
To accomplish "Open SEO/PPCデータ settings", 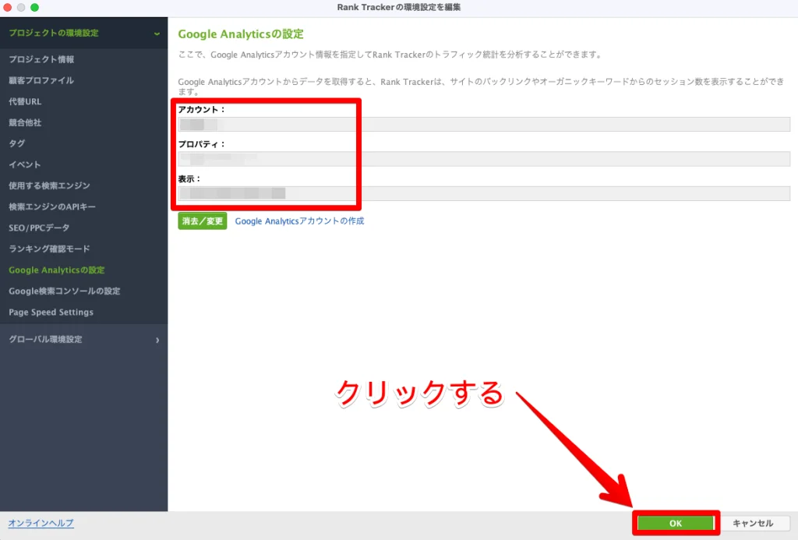I will pyautogui.click(x=39, y=228).
